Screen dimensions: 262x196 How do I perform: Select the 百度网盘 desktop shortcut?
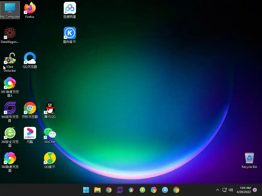click(x=70, y=10)
